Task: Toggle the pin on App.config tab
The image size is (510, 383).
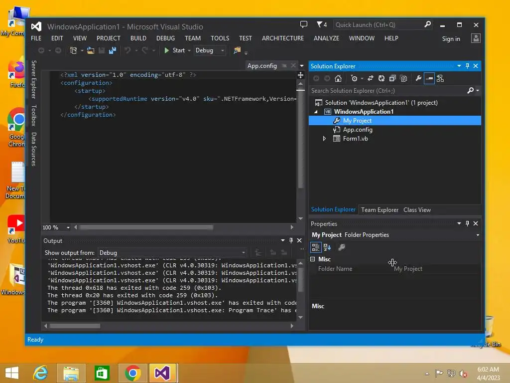Action: [x=284, y=66]
